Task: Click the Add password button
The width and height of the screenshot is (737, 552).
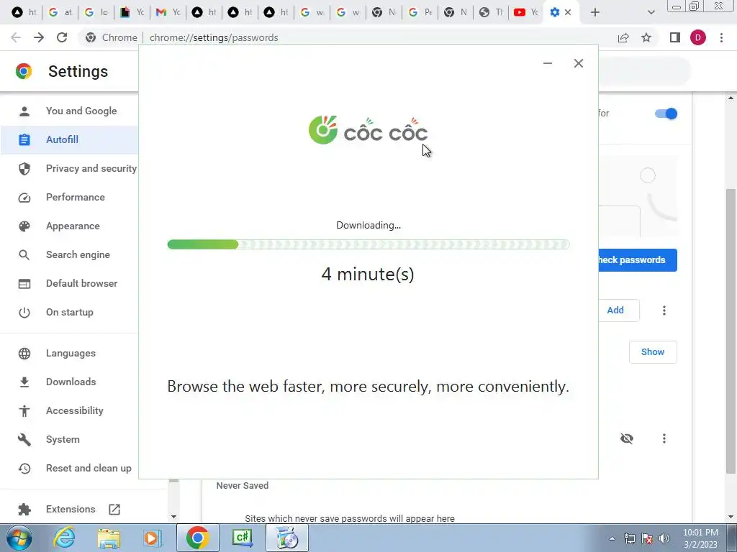Action: 618,310
